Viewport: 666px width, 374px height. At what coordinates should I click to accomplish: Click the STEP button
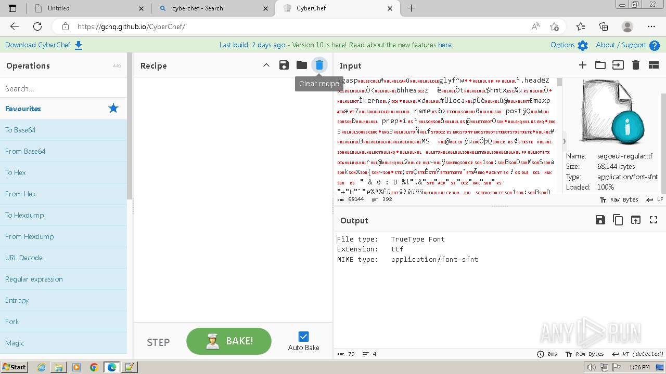click(x=158, y=342)
